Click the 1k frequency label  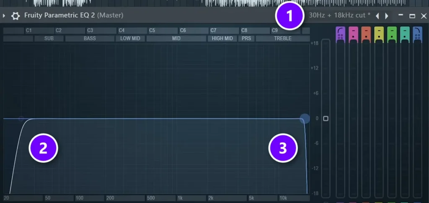(x=180, y=198)
